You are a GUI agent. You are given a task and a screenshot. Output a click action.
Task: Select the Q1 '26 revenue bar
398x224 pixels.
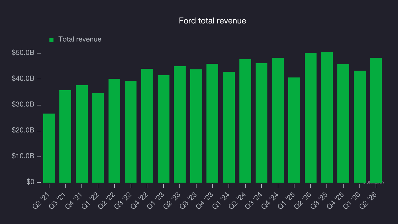tap(360, 127)
